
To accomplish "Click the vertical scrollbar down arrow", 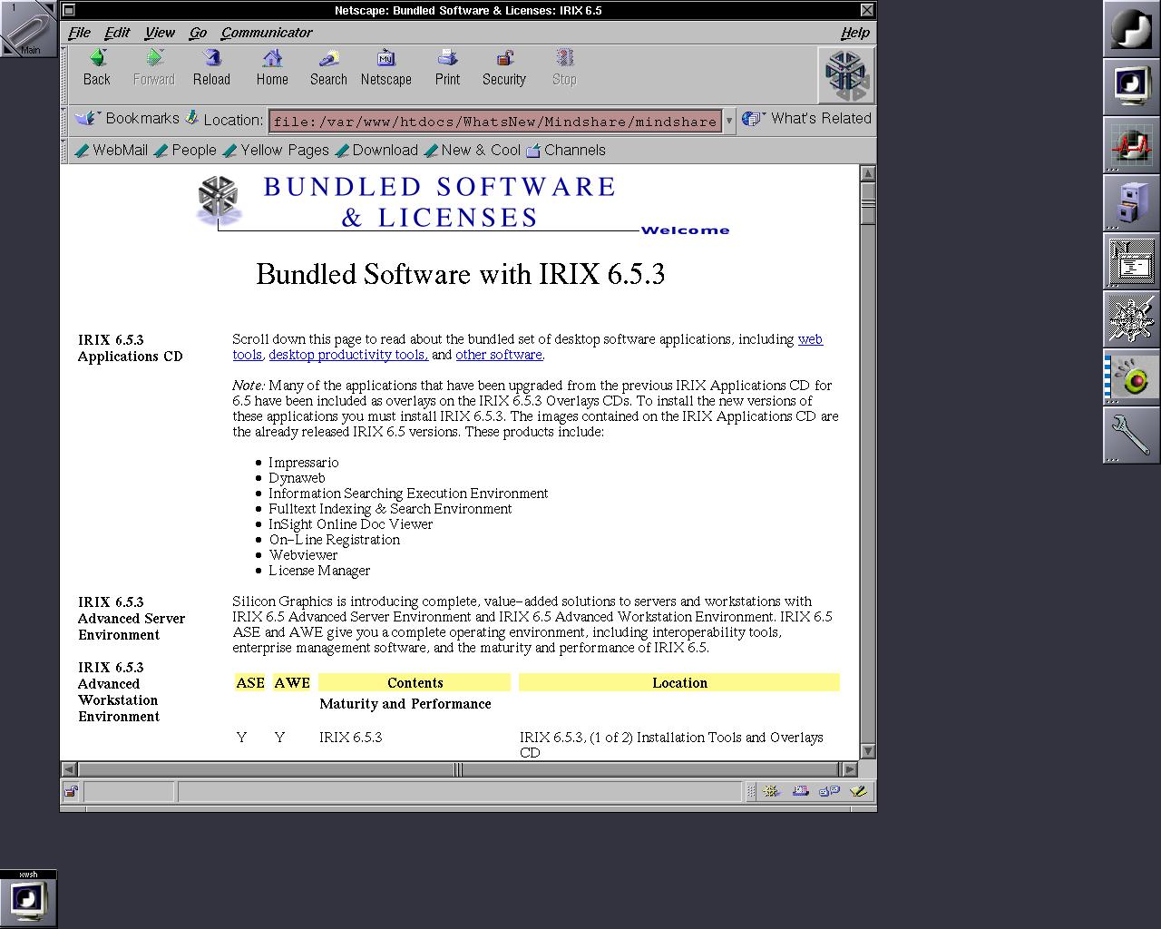I will point(867,751).
